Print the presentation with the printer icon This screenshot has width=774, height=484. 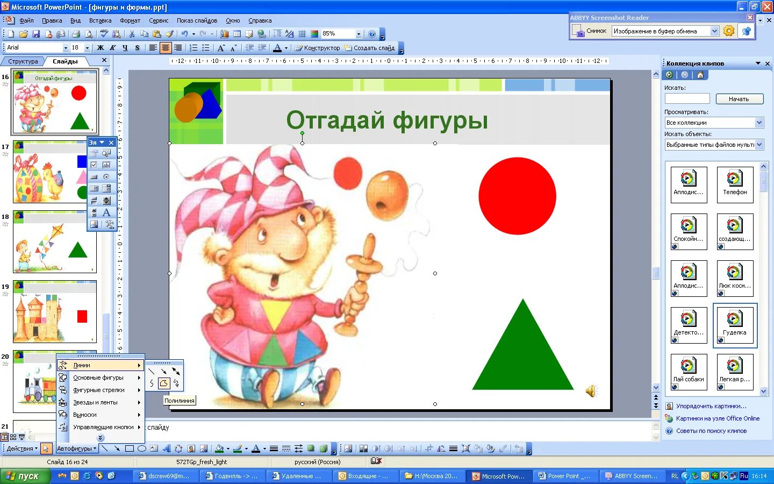pos(76,34)
